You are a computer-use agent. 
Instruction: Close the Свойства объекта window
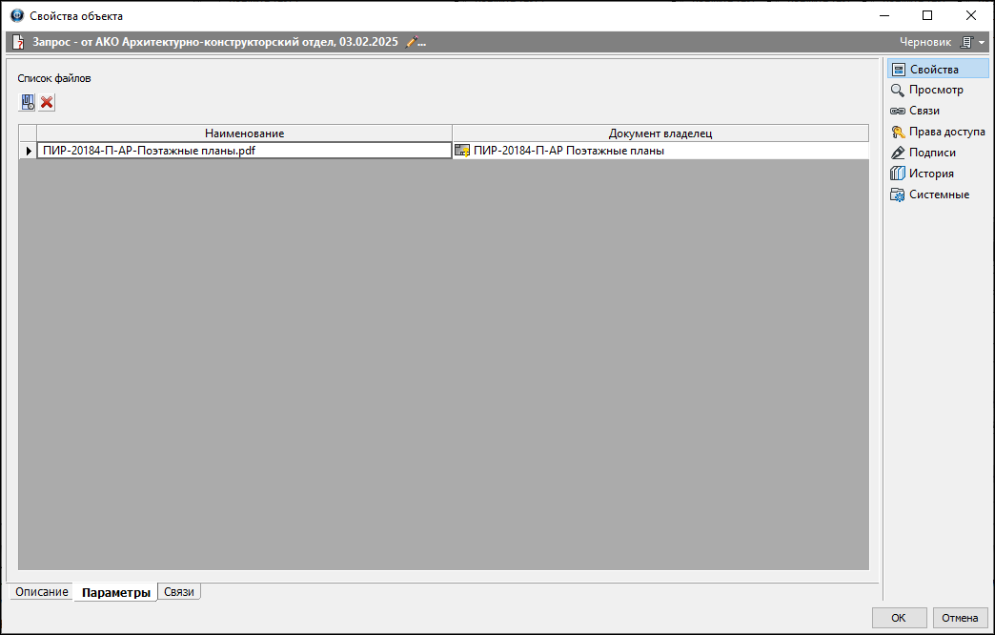pos(971,16)
